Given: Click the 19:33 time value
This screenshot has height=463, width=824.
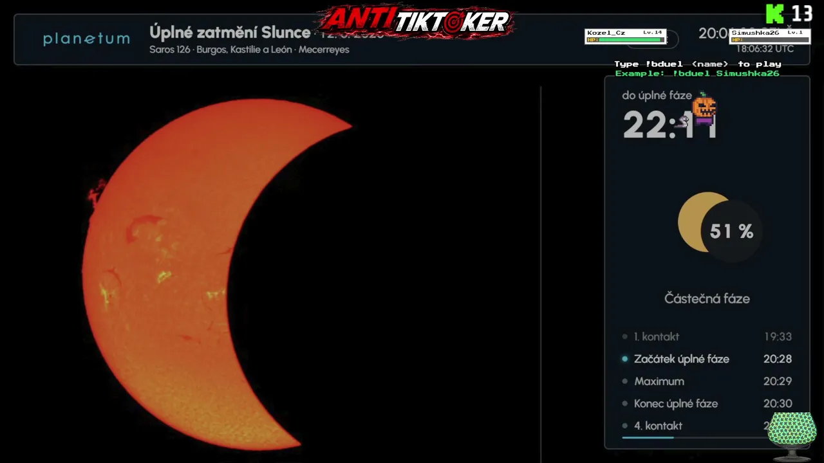Looking at the screenshot, I should pyautogui.click(x=778, y=336).
